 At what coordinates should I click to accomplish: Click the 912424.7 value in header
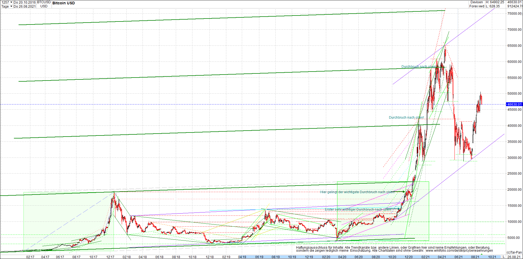tap(515, 6)
